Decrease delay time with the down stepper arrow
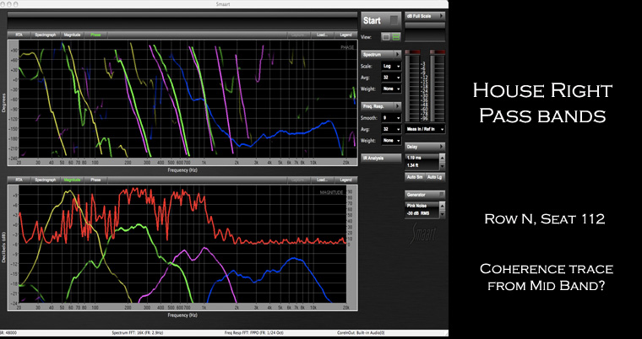Image resolution: width=642 pixels, height=339 pixels. click(442, 166)
